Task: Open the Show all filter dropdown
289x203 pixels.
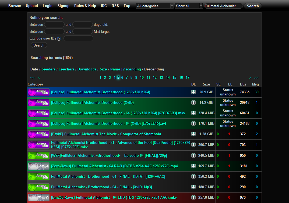Action: point(189,6)
